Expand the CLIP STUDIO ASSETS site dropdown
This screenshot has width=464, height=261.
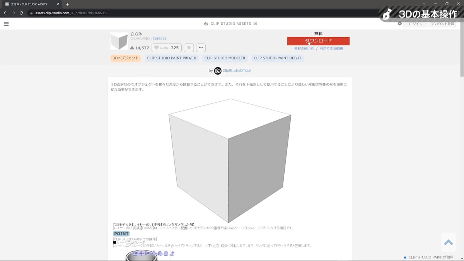[x=255, y=24]
